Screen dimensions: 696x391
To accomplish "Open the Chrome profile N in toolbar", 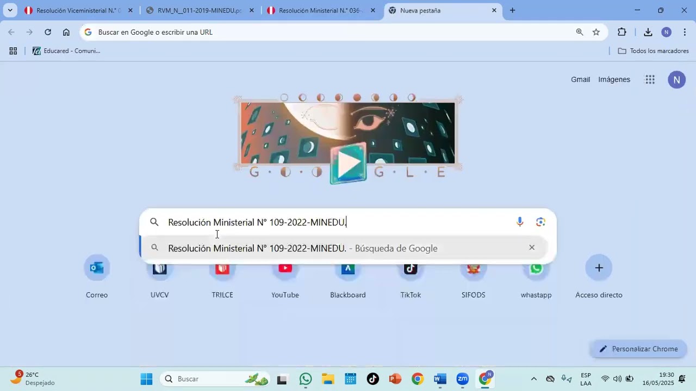I will tap(667, 32).
